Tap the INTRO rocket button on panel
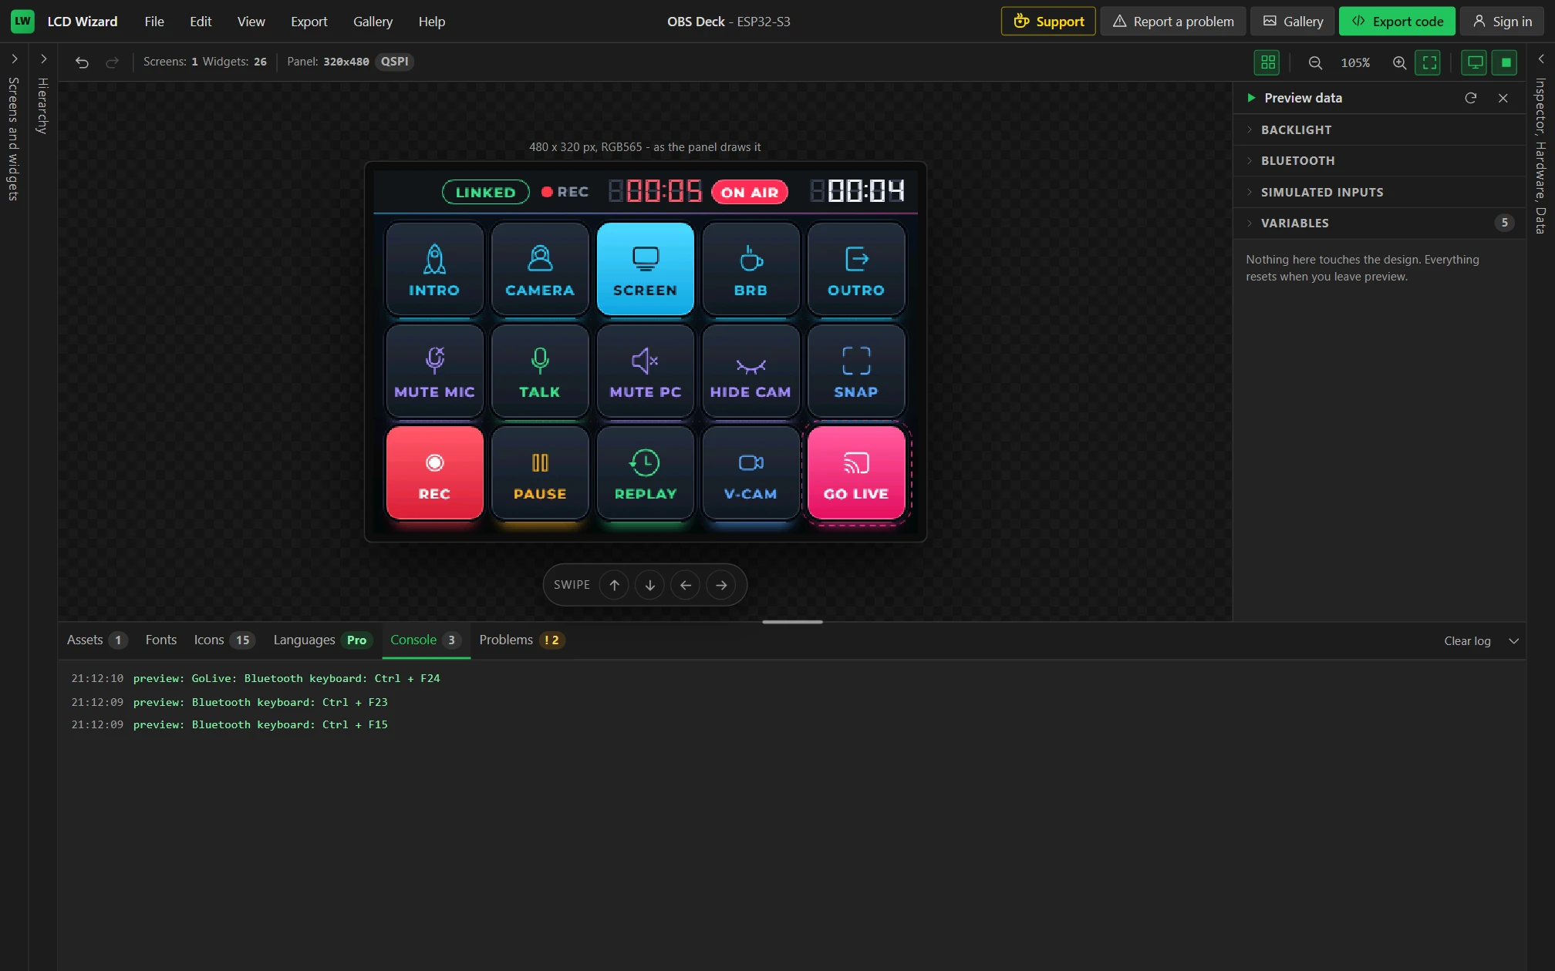The width and height of the screenshot is (1555, 971). click(434, 269)
